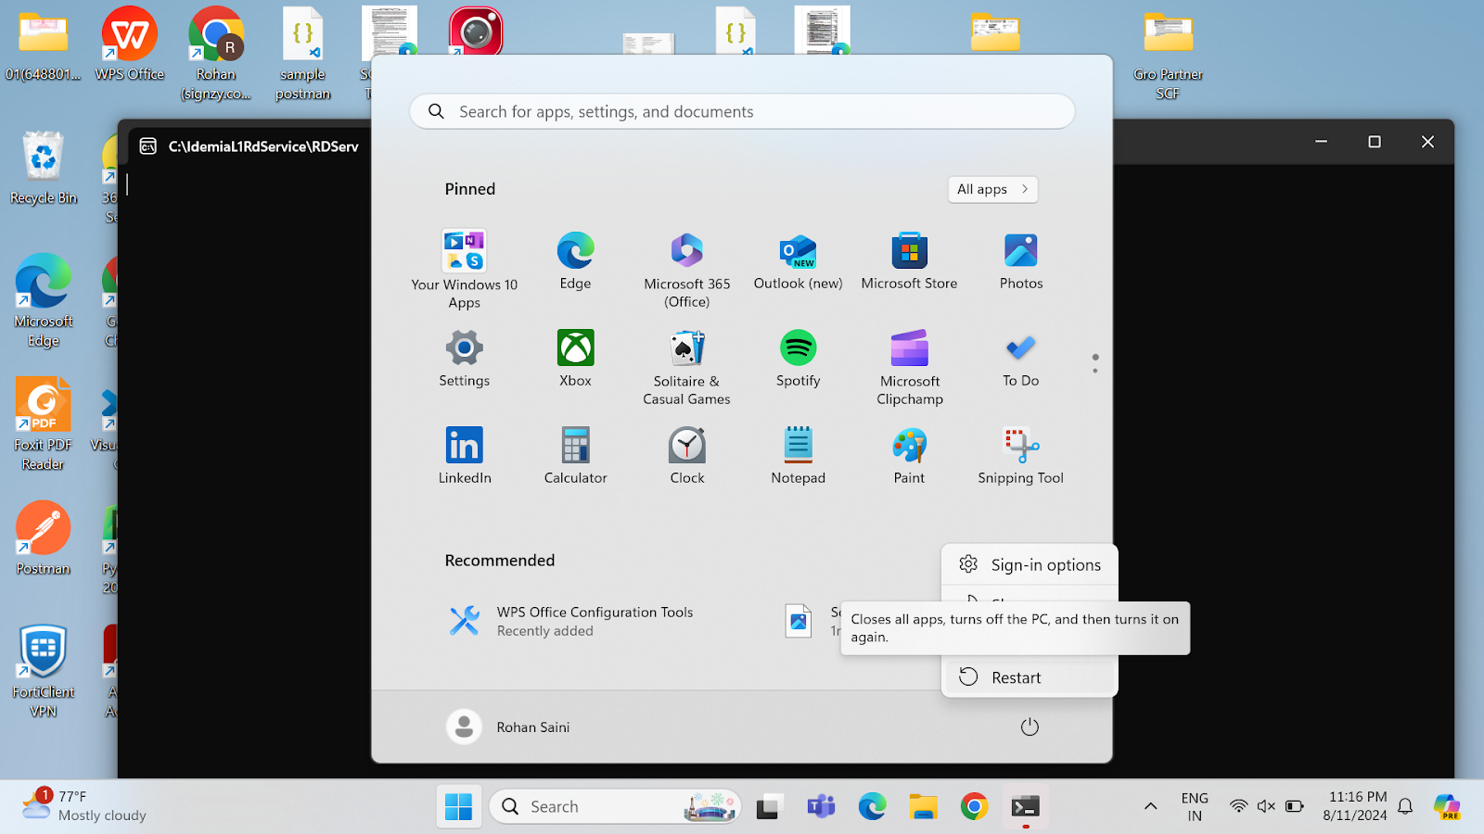The image size is (1484, 834).
Task: Open the notification bell
Action: coord(1405,806)
